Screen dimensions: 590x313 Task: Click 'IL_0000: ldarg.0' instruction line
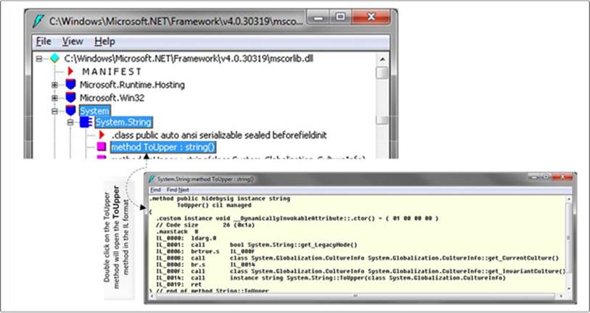click(187, 238)
